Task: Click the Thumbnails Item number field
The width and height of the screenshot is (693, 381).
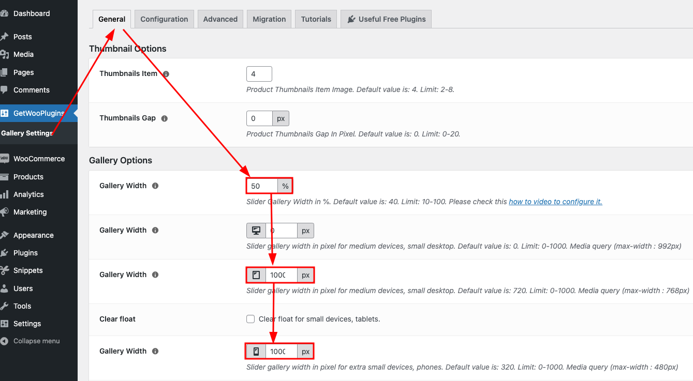Action: pos(259,74)
